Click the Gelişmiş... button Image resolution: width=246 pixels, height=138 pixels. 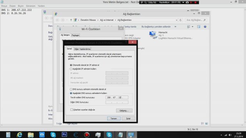coord(124,111)
